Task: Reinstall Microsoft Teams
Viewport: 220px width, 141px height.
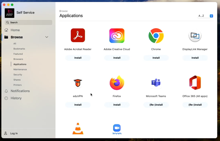Action: [156, 105]
